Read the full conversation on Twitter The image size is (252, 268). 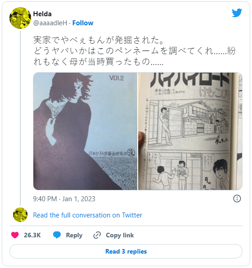(88, 215)
